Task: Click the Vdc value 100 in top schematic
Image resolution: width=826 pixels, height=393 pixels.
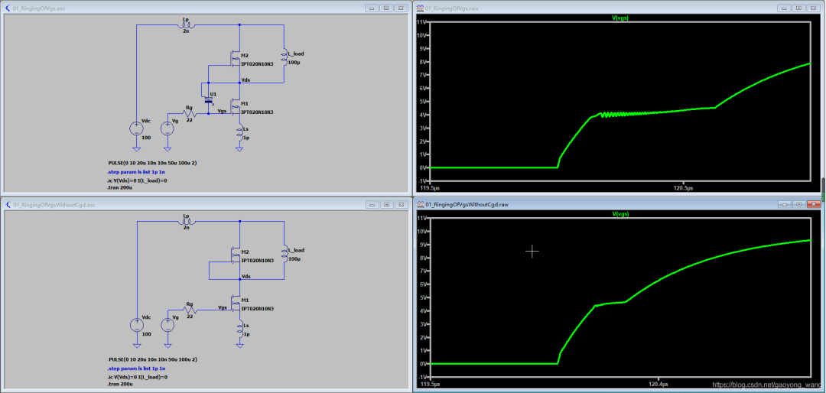Action: (x=147, y=138)
